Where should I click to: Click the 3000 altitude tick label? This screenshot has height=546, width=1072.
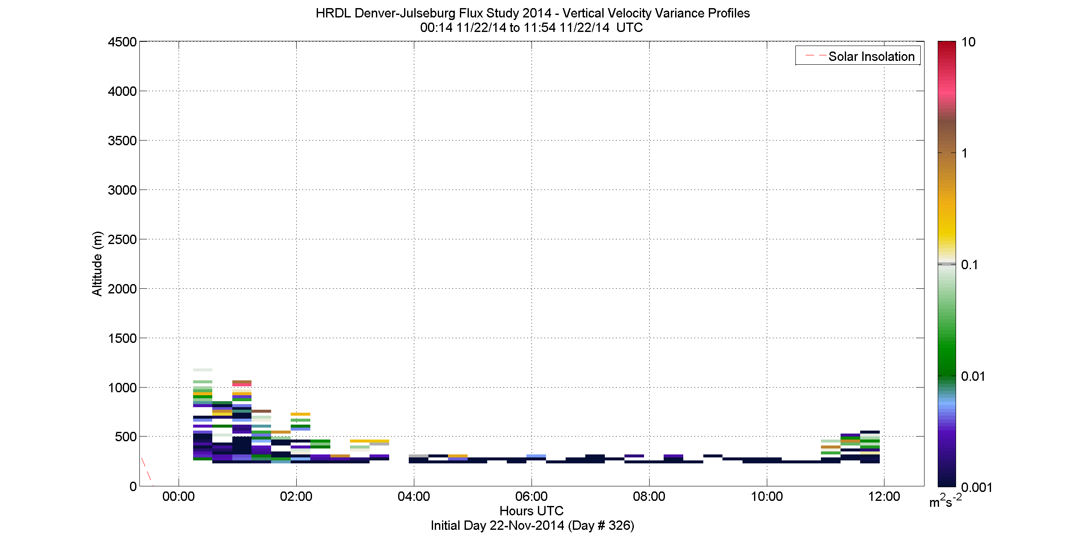[x=122, y=190]
